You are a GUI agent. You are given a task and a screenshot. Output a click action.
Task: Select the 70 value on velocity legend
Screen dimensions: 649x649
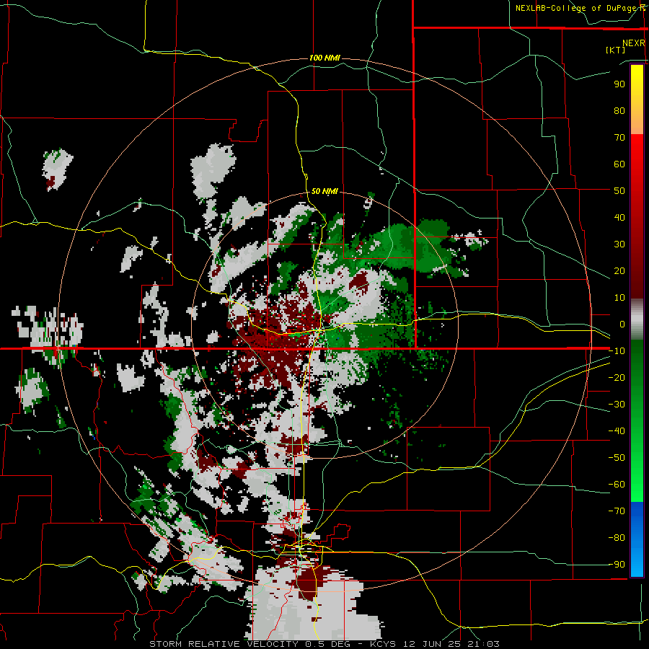coord(619,138)
